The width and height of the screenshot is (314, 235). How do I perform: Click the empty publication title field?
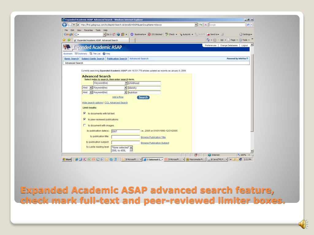[125, 137]
